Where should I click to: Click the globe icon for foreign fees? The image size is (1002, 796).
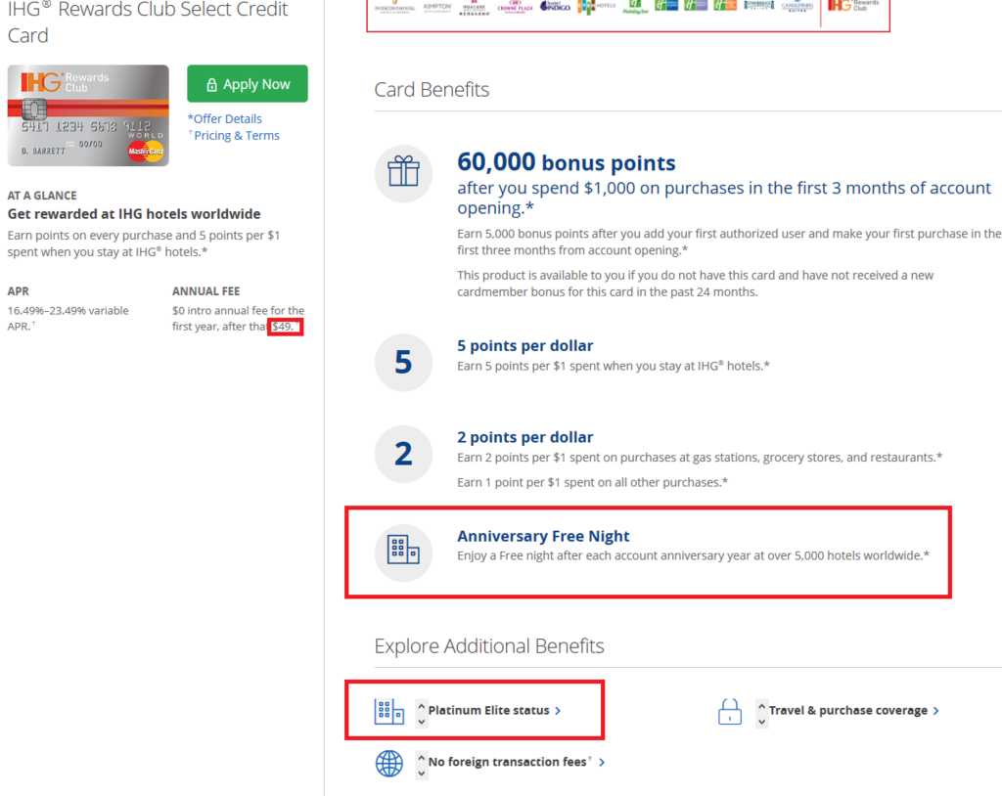(x=389, y=763)
